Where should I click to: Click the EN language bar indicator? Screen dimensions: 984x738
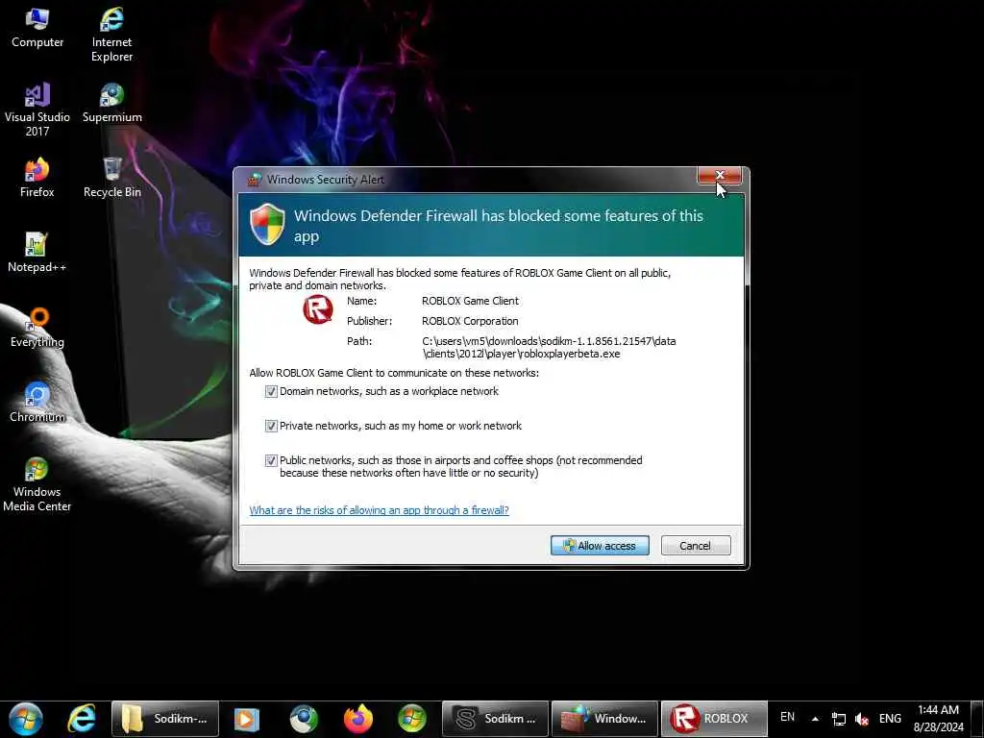tap(788, 717)
